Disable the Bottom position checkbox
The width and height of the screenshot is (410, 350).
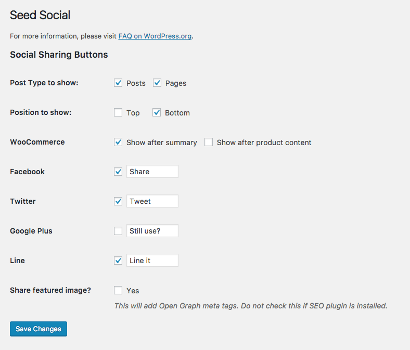click(x=157, y=112)
